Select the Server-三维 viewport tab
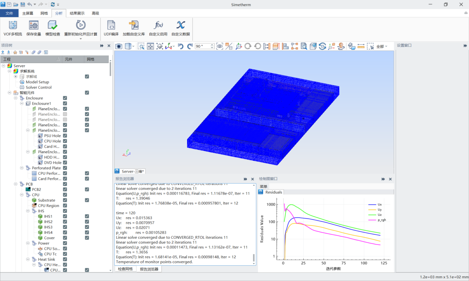This screenshot has width=469, height=281. pyautogui.click(x=131, y=171)
